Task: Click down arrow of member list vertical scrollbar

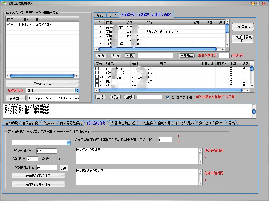Action: [252, 86]
